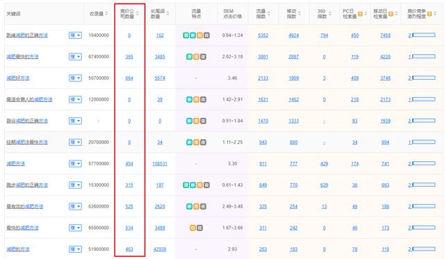Select SEM price value 1.67~3.66

pos(232,228)
